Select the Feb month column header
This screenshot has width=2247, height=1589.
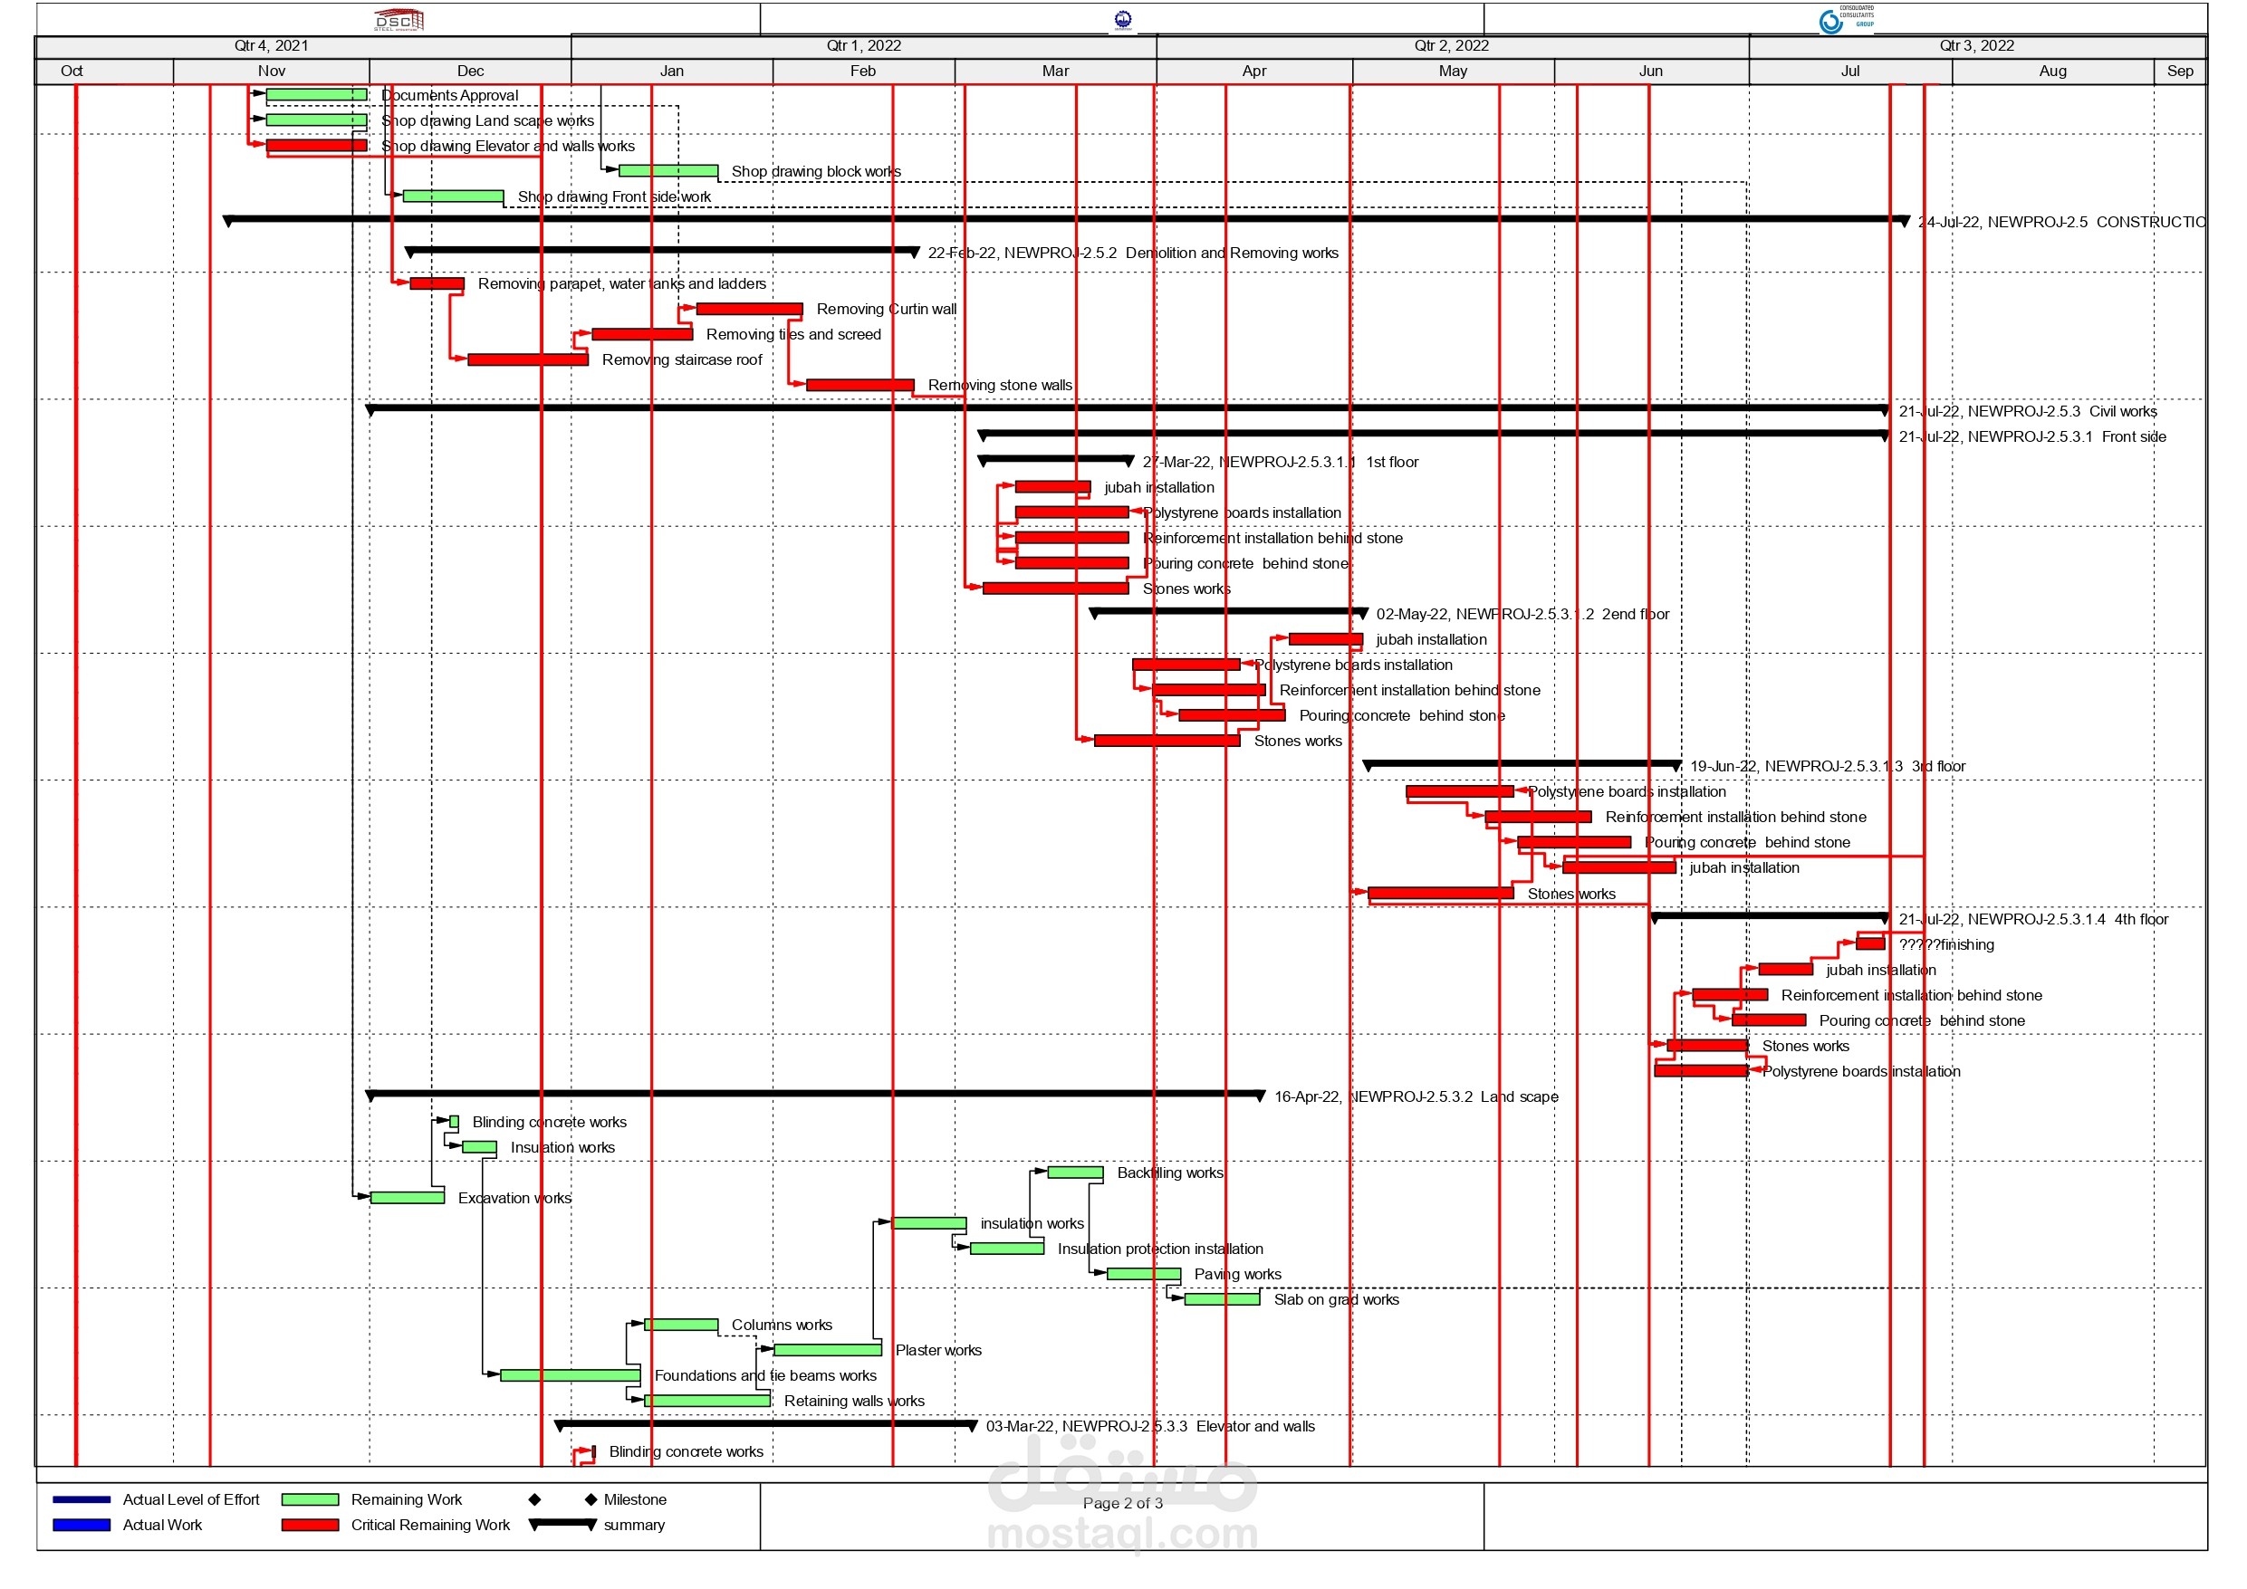(x=863, y=72)
